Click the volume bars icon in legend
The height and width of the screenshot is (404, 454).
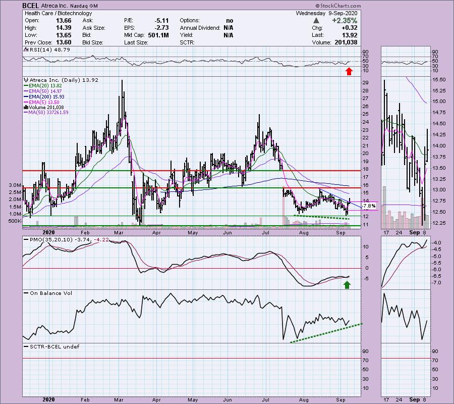tap(26, 108)
